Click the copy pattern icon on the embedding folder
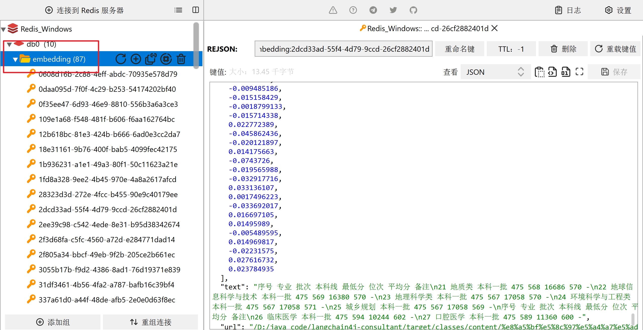This screenshot has width=643, height=330. coord(151,59)
